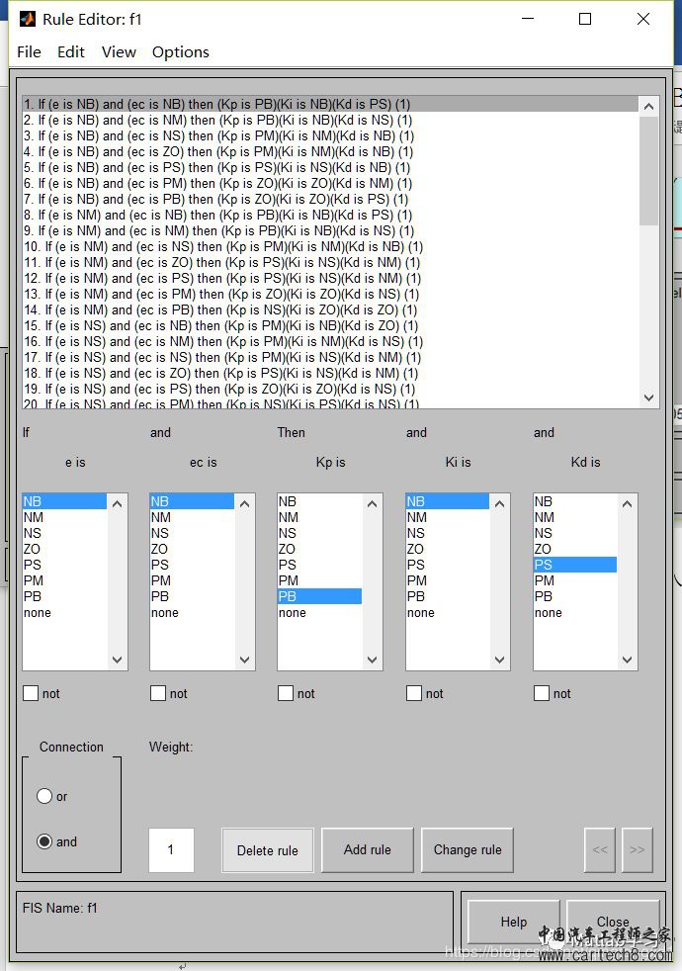682x971 pixels.
Task: Click the Delete rule button
Action: pyautogui.click(x=267, y=850)
